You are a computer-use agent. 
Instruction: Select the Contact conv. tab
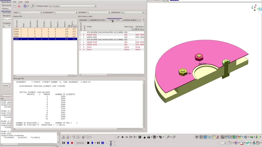(114, 20)
